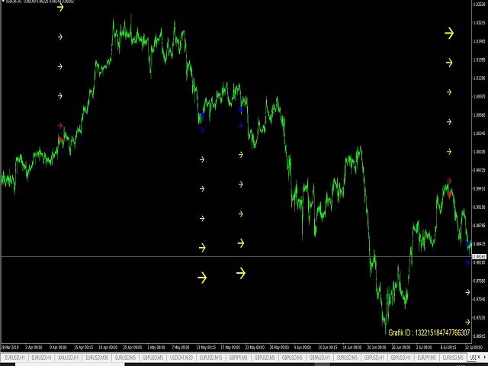Select blue arrow beside the current price label
The image size is (488, 366).
467,262
